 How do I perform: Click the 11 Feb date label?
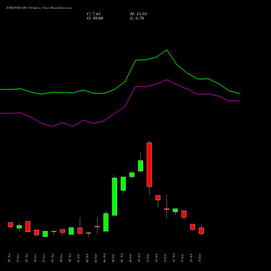[148, 258]
